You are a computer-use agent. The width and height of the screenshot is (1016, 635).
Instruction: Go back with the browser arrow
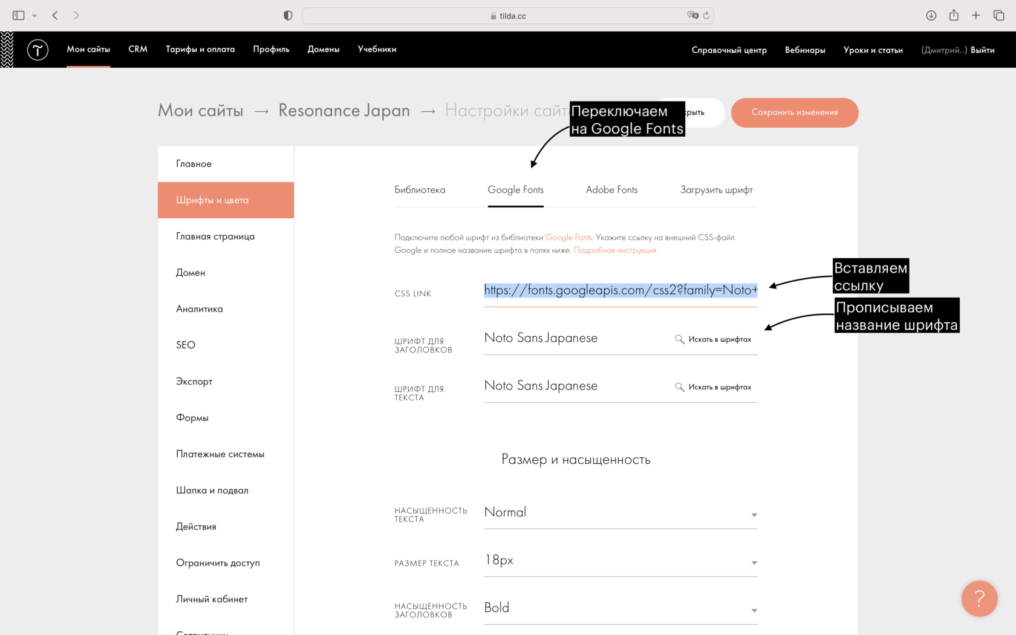point(55,15)
